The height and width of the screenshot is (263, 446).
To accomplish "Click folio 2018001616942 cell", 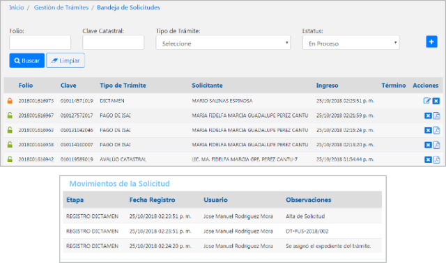I will point(36,159).
